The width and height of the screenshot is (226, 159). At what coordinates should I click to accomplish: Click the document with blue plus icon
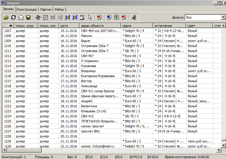click(x=109, y=17)
